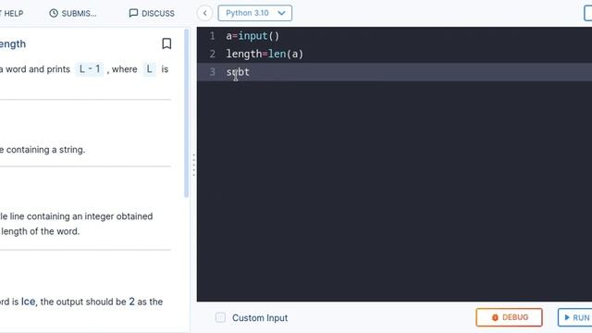592x333 pixels.
Task: Click the Discuss chat bubble icon
Action: (133, 13)
